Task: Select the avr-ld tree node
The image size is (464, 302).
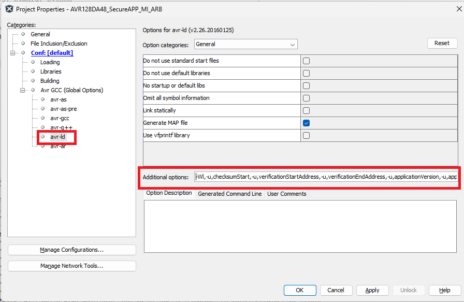Action: [x=57, y=137]
